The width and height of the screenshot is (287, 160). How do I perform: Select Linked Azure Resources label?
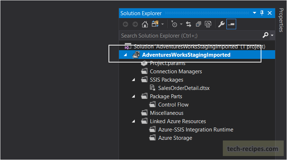178,121
